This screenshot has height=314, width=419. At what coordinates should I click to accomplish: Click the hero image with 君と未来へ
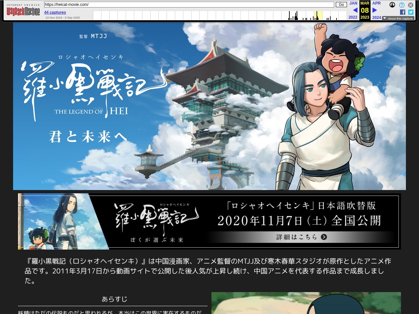[x=209, y=106]
